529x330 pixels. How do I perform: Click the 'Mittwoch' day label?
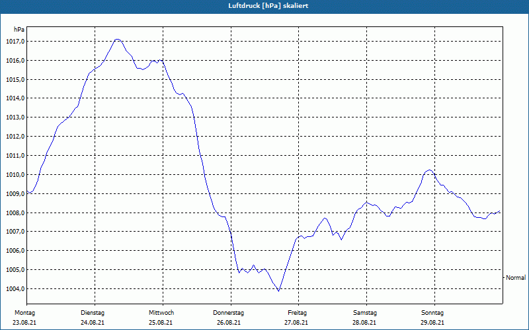point(161,313)
